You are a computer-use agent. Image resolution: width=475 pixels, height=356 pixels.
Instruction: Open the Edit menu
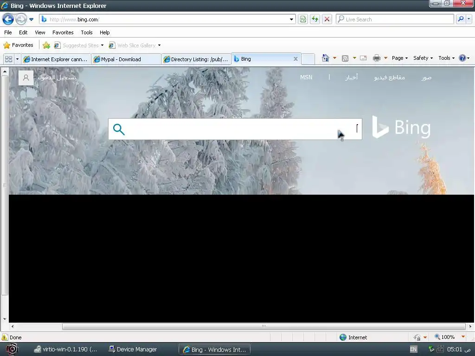click(x=23, y=32)
